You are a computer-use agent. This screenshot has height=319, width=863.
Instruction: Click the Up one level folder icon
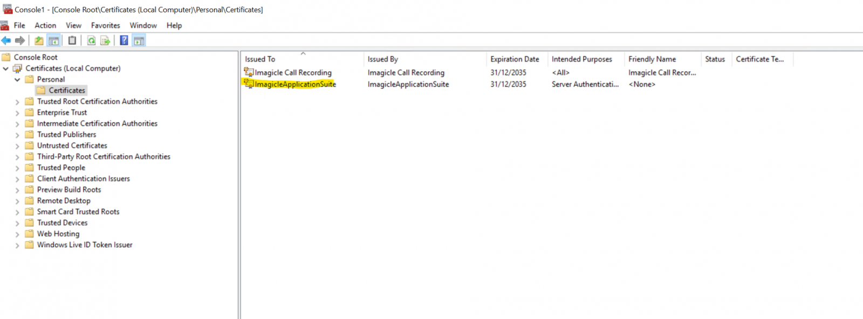(39, 40)
